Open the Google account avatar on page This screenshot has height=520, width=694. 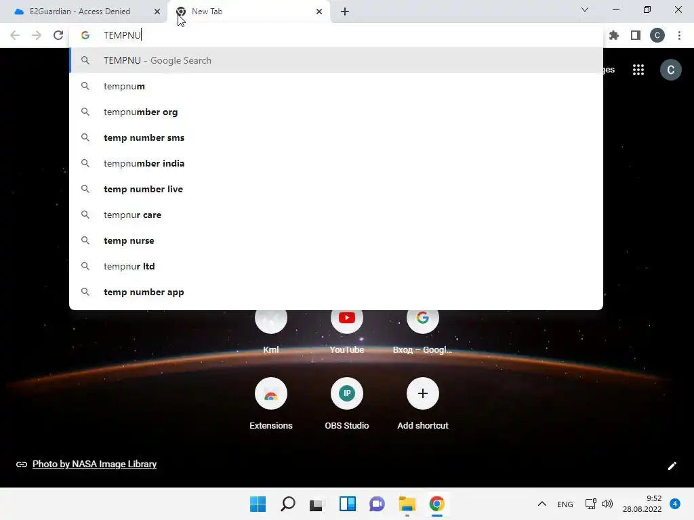[670, 70]
